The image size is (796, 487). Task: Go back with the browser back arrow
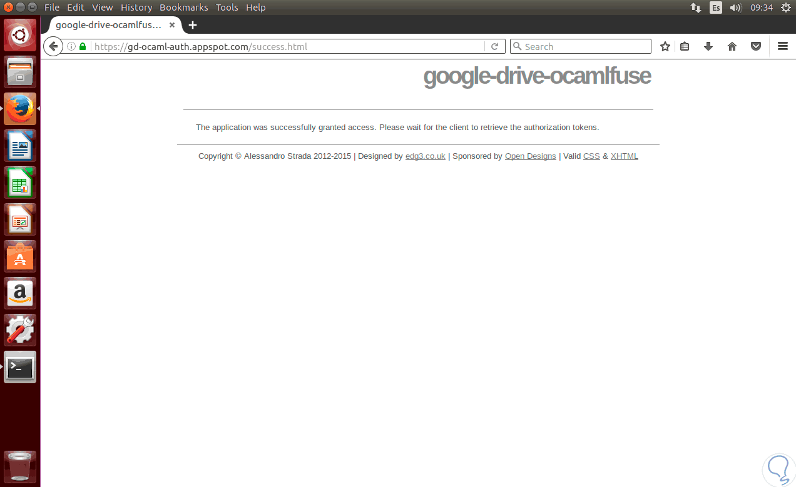coord(53,46)
